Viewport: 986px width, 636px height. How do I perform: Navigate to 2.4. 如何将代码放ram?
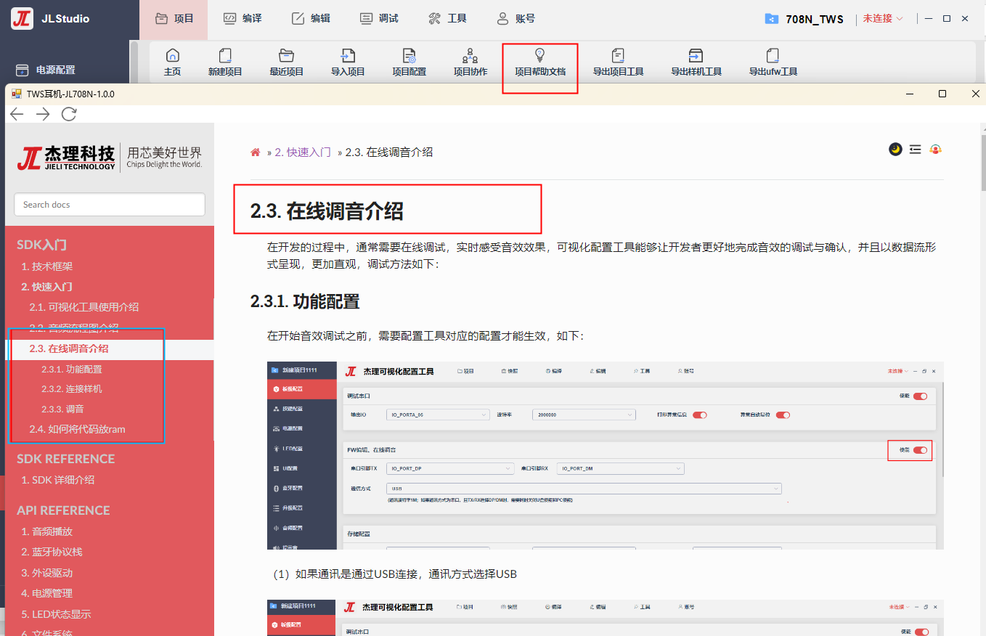click(77, 429)
